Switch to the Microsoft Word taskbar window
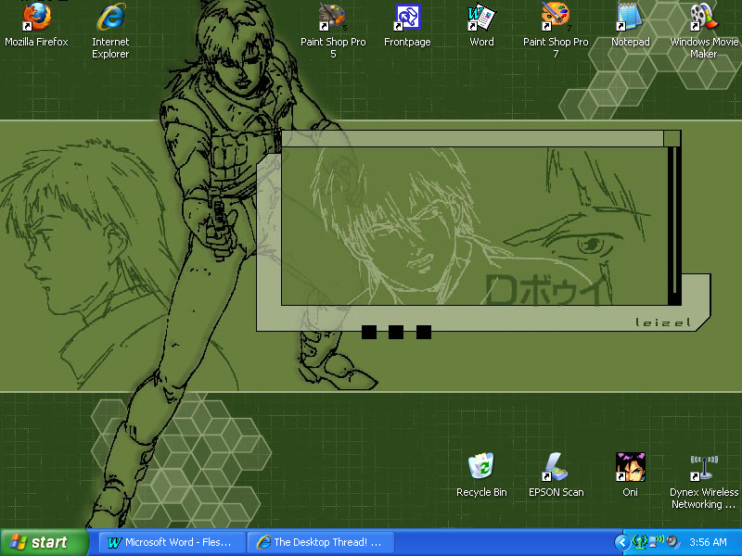The image size is (742, 556). (173, 542)
